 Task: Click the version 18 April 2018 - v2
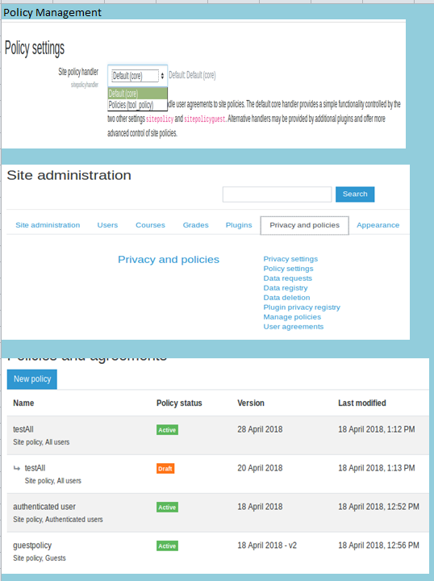click(x=267, y=545)
